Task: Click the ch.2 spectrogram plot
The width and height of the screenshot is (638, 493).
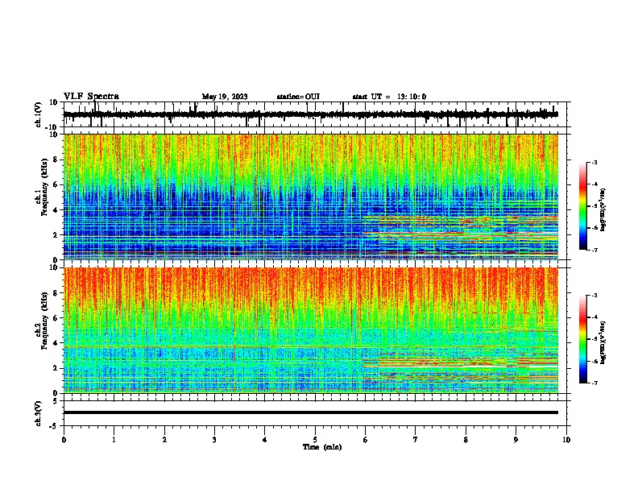Action: (311, 330)
